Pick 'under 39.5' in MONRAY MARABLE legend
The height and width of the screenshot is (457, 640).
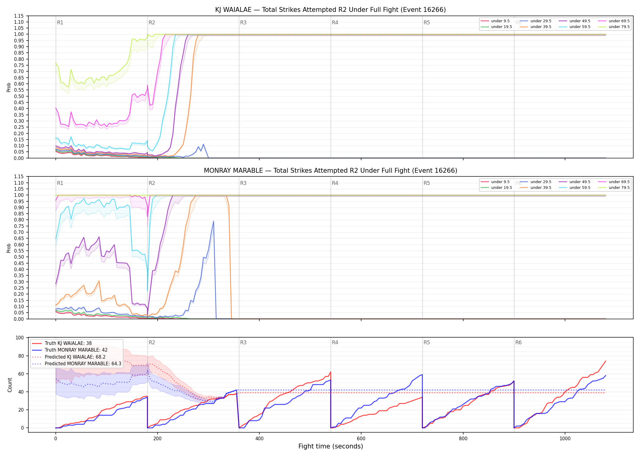click(x=535, y=188)
